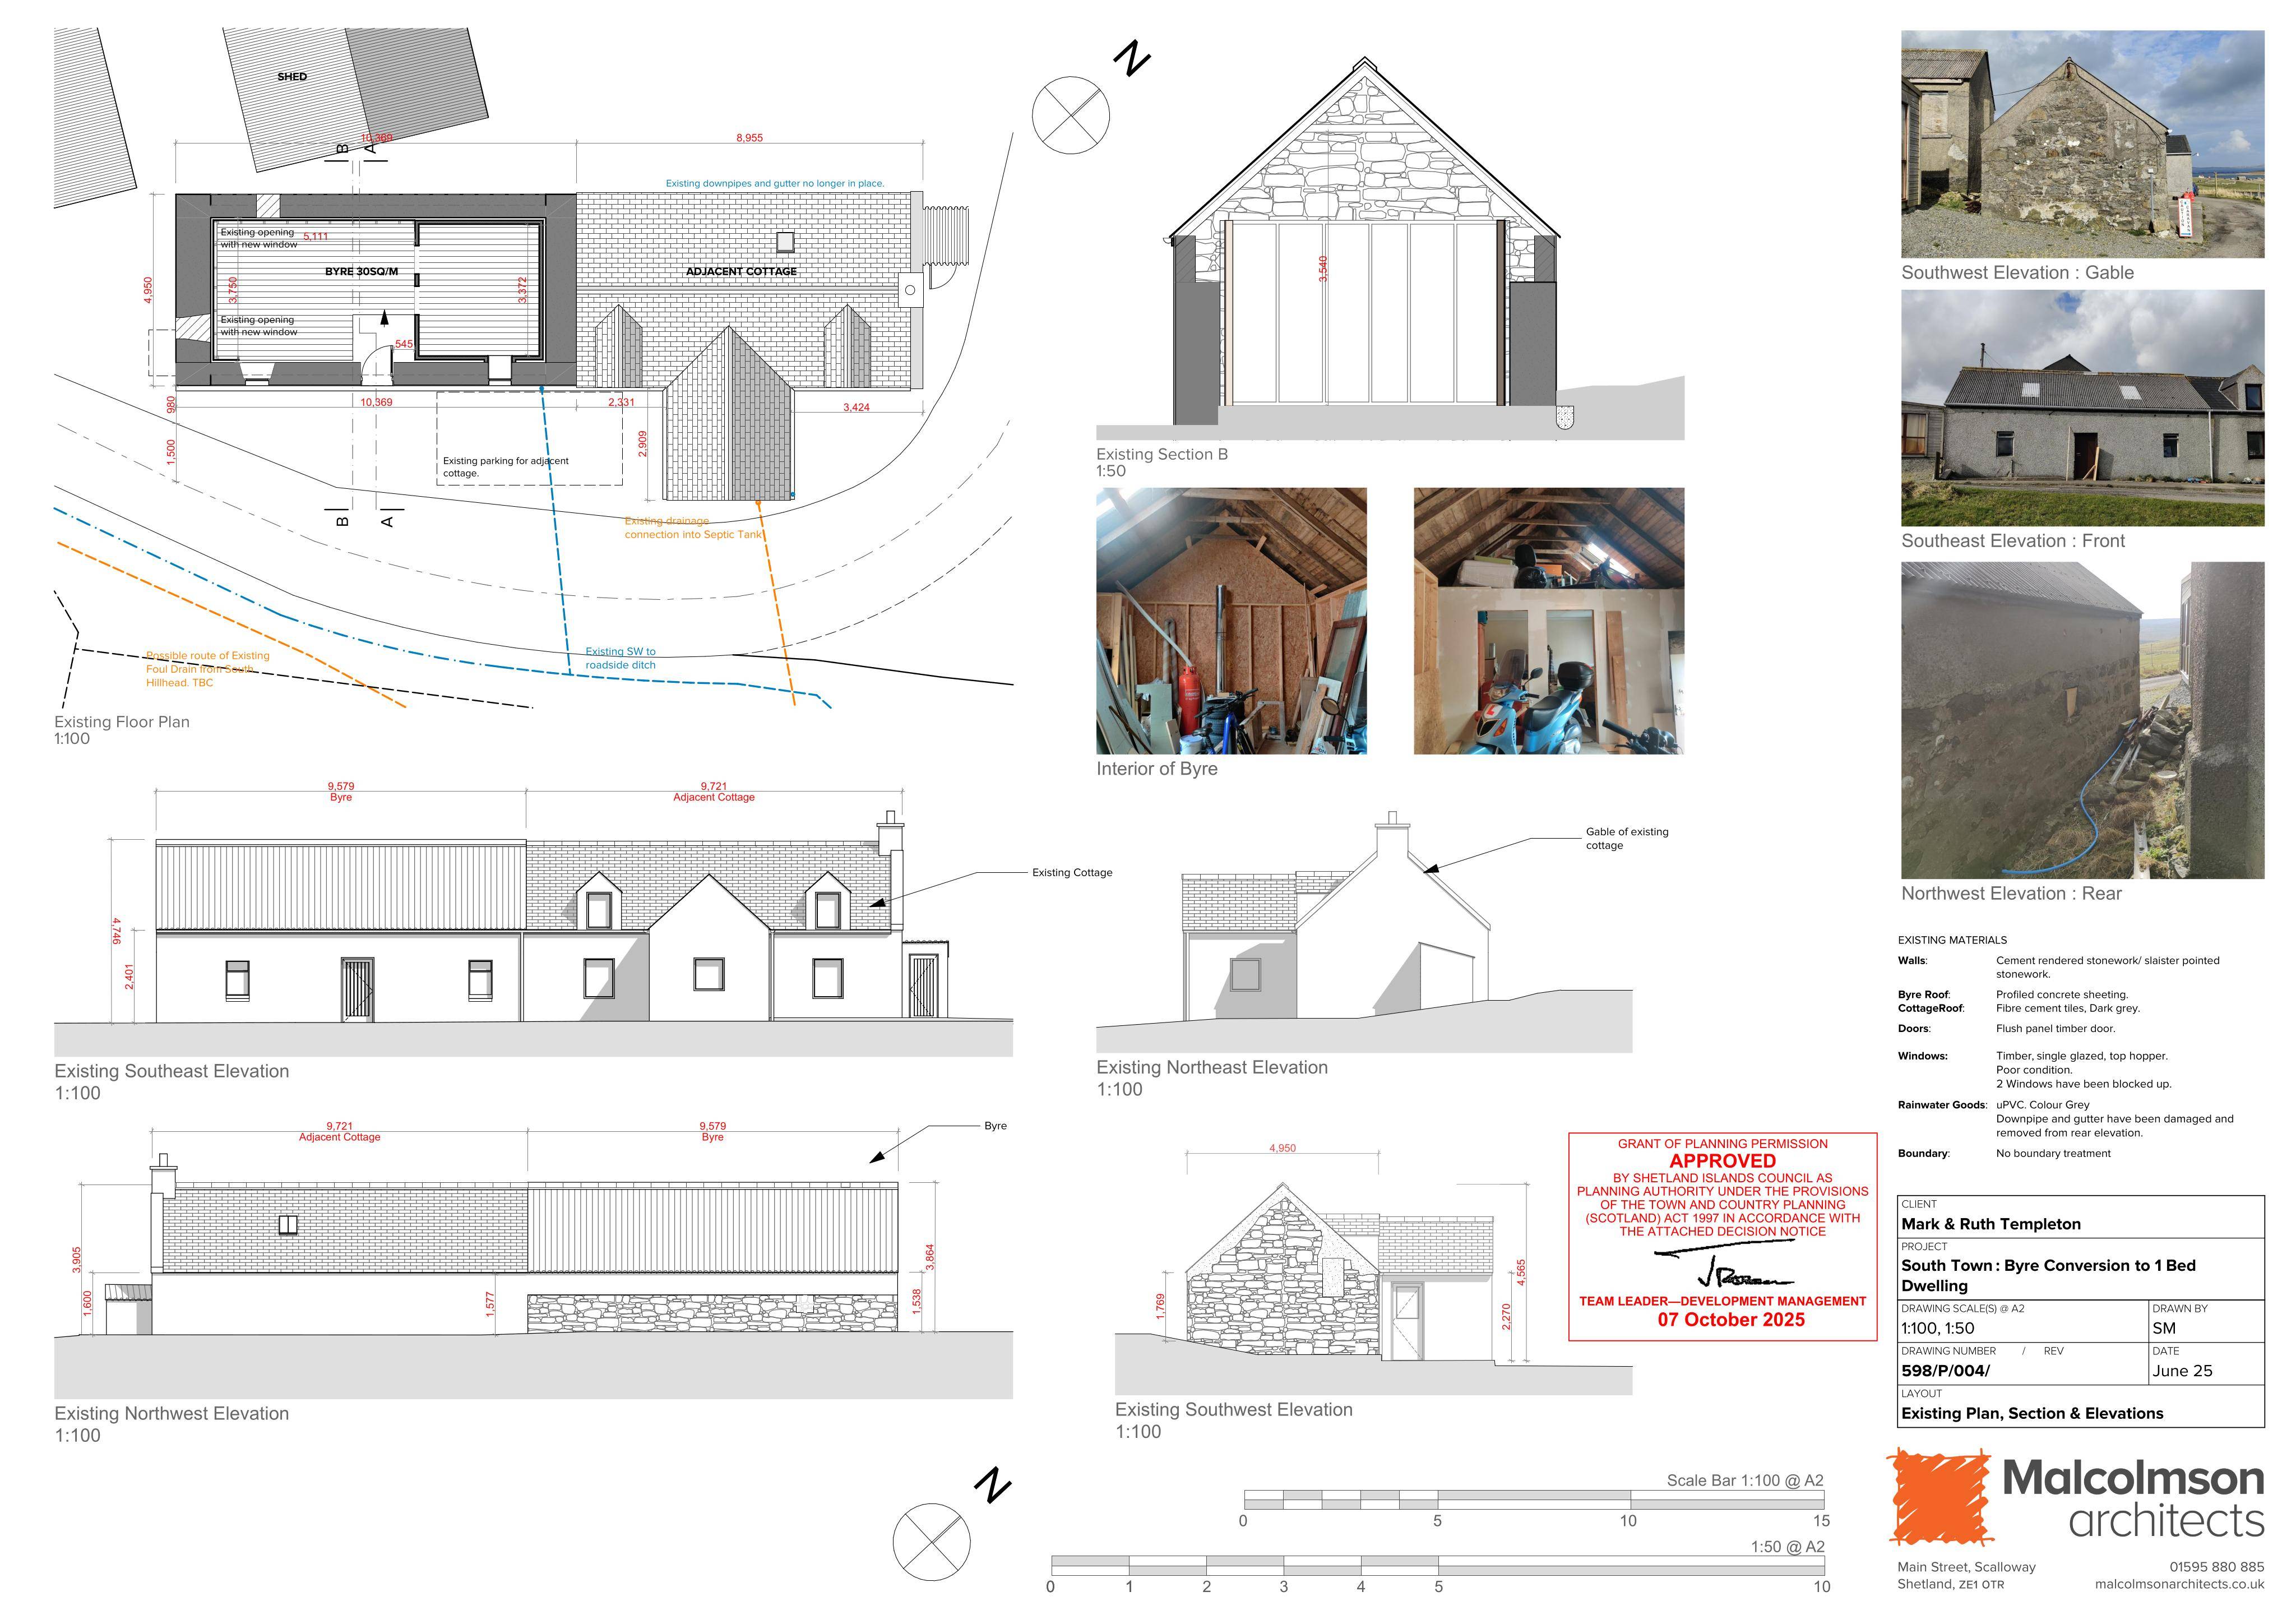The image size is (2296, 1624).
Task: Click the Existing Northeast Elevation title
Action: coord(1212,1067)
